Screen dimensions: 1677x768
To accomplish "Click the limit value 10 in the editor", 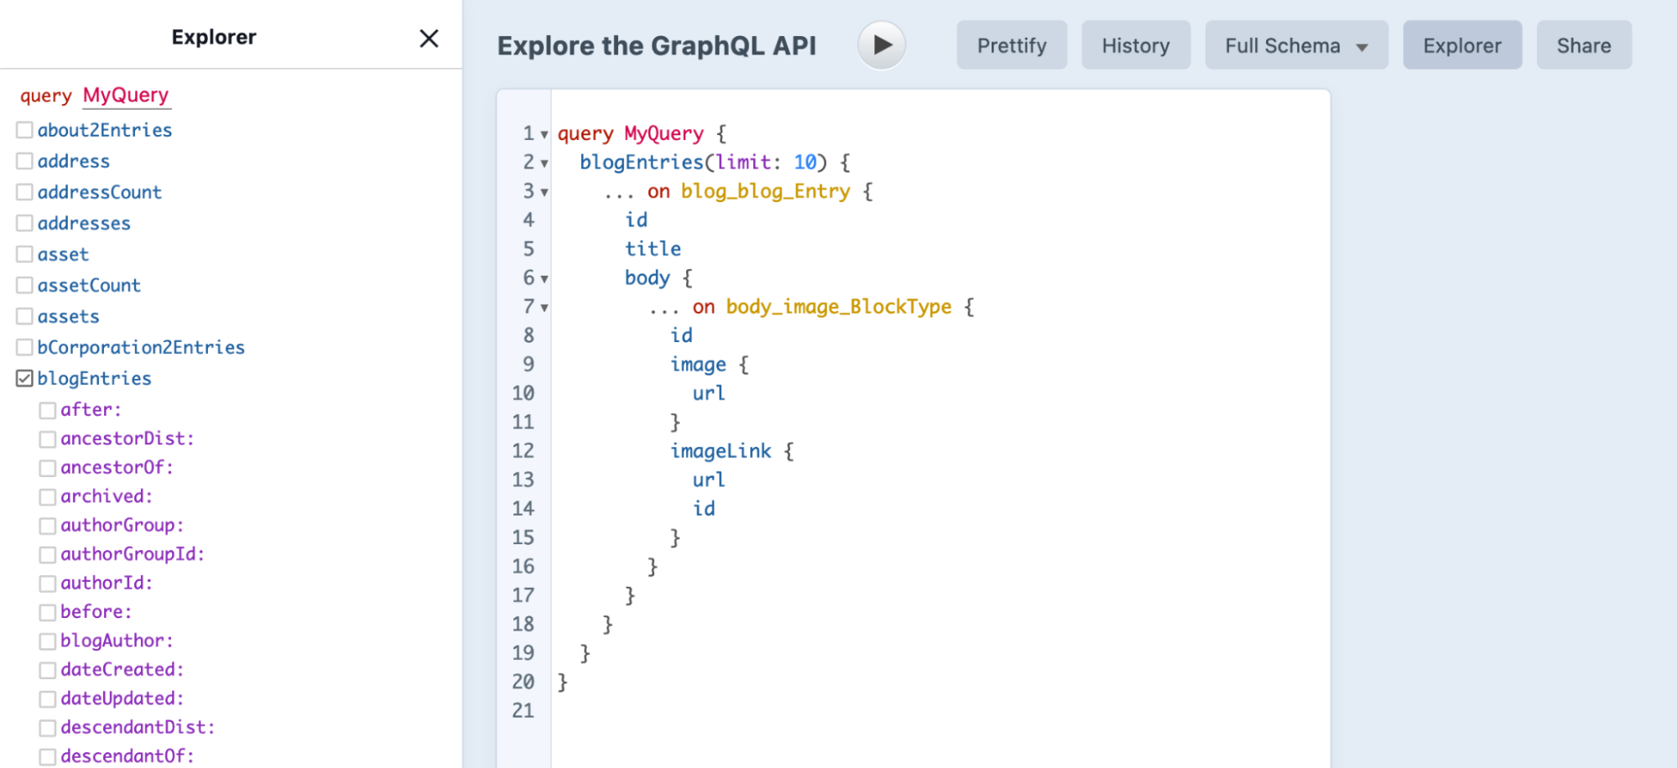I will [805, 162].
